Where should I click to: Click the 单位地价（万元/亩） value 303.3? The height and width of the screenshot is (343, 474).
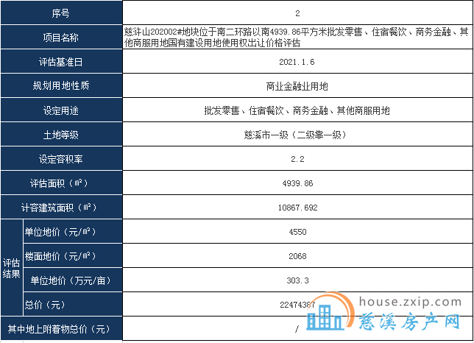point(297,280)
